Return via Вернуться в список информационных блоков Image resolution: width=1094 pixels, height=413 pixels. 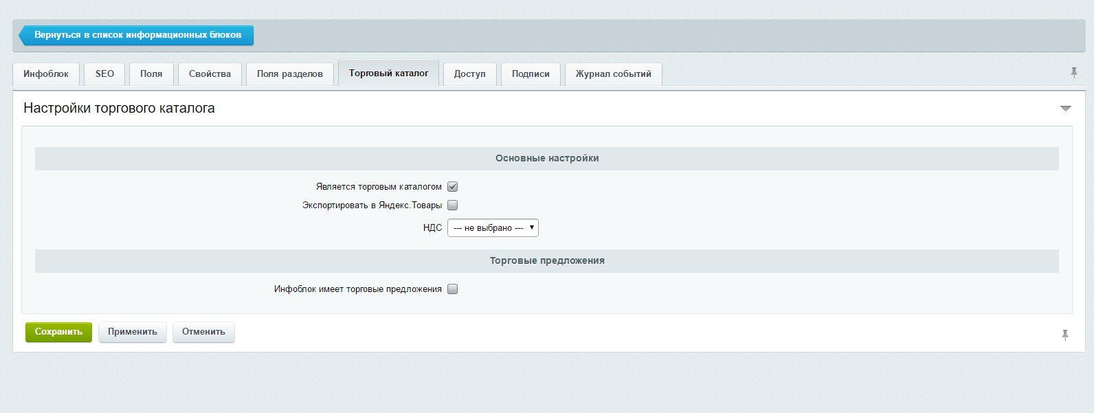[x=137, y=35]
